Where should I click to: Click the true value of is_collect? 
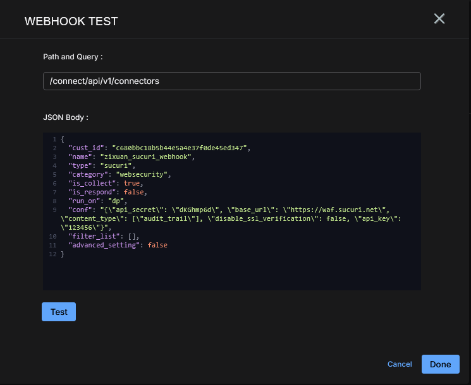(x=132, y=183)
